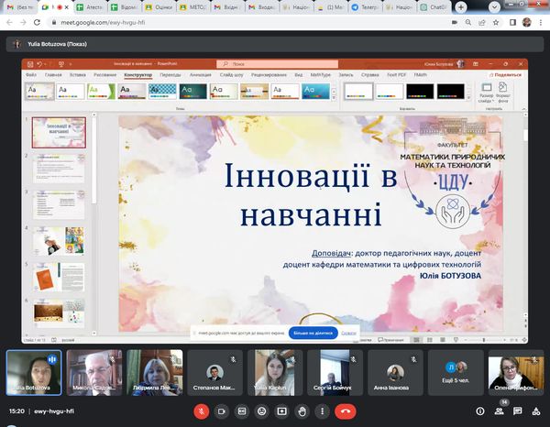Turn on closed captions
The image size is (550, 427).
(241, 411)
